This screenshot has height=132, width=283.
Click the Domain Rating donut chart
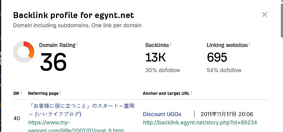[24, 52]
